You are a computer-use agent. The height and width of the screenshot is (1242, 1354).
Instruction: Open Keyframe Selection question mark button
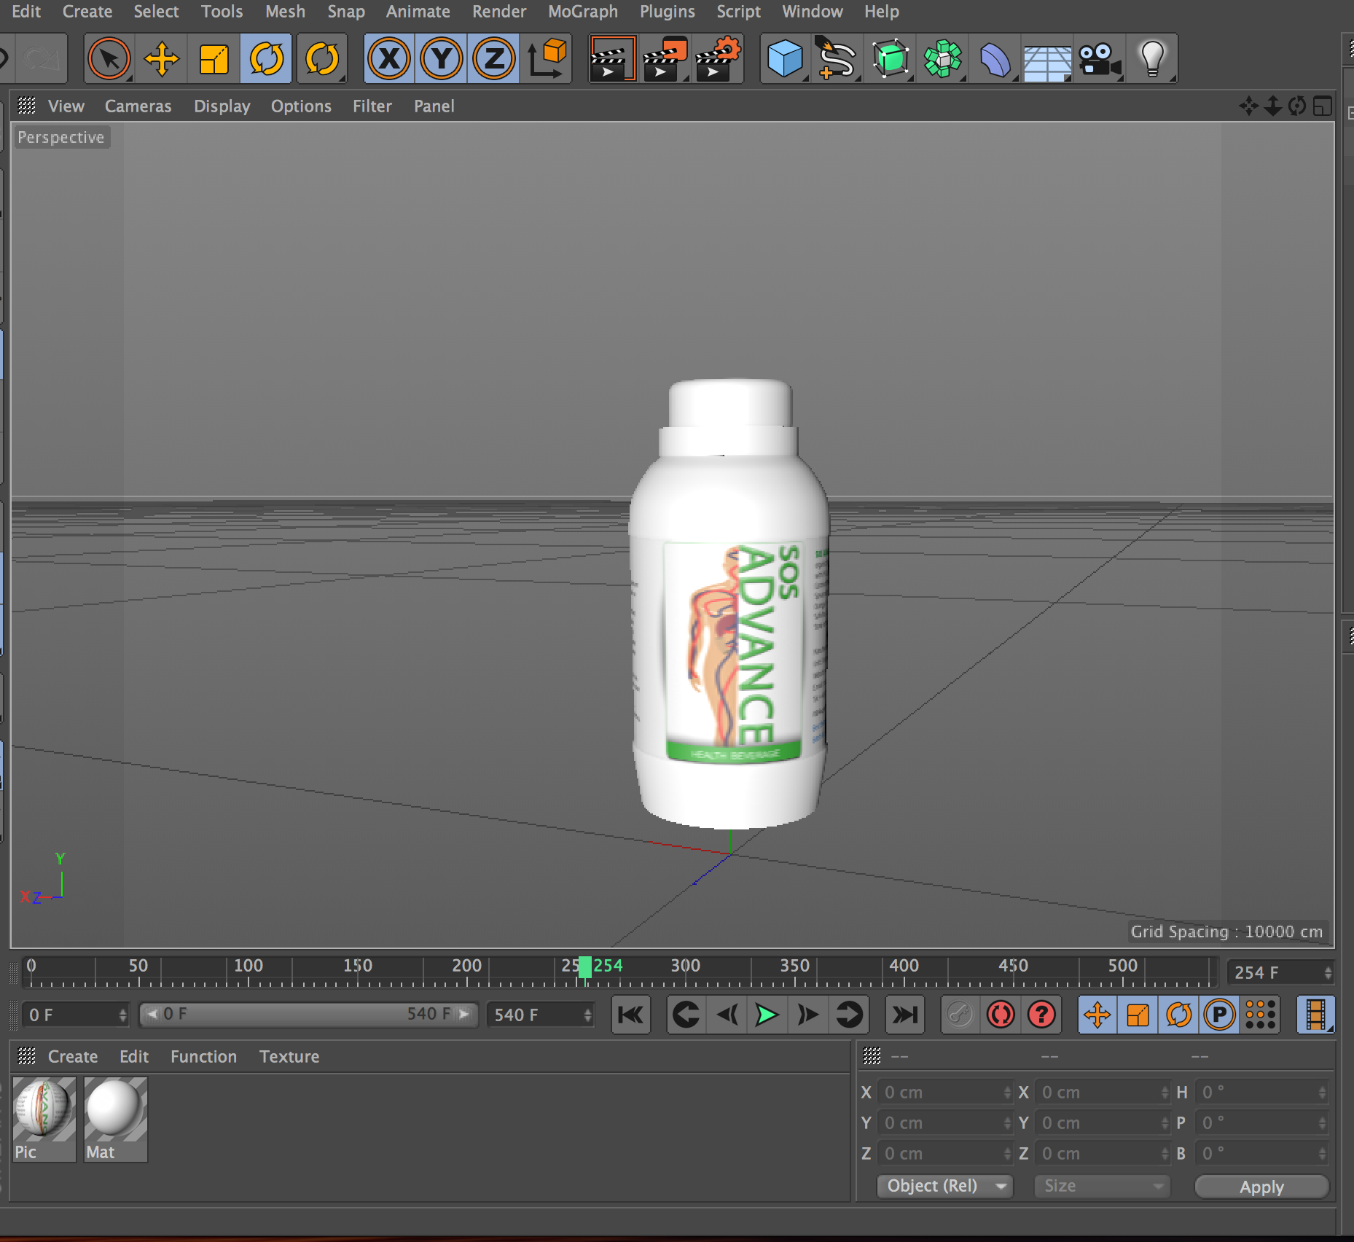click(1041, 1015)
